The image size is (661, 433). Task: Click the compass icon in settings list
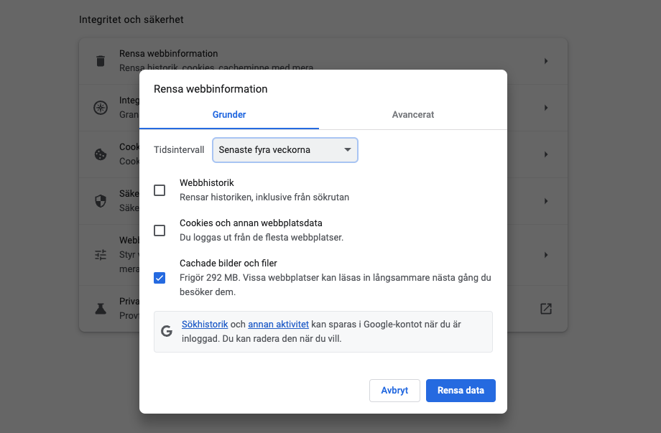(101, 108)
